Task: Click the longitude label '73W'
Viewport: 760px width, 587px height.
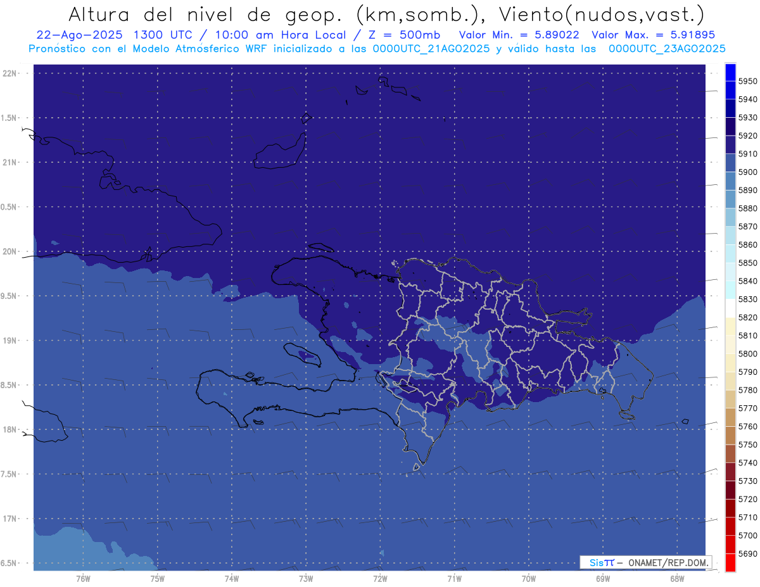Action: (306, 579)
